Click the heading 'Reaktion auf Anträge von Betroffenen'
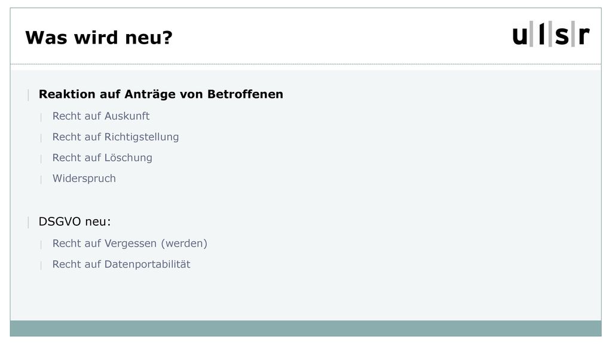 (x=161, y=94)
